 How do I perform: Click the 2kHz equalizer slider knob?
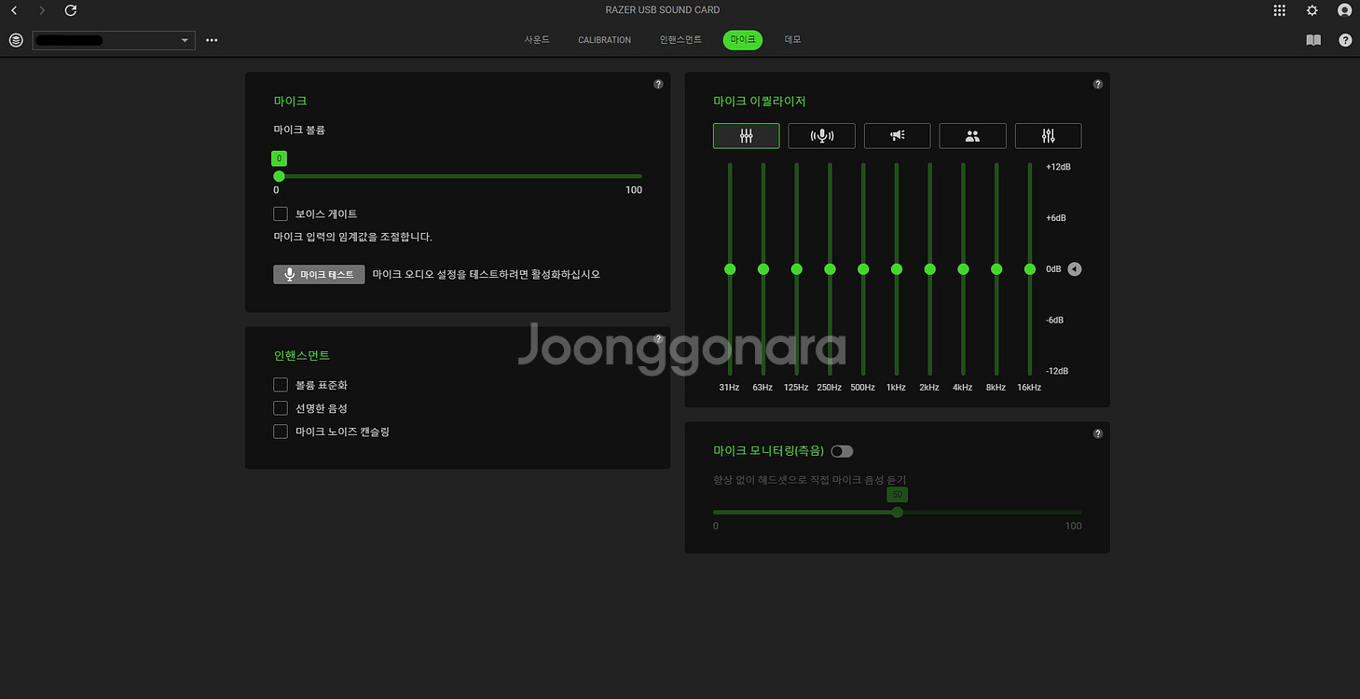click(x=929, y=269)
